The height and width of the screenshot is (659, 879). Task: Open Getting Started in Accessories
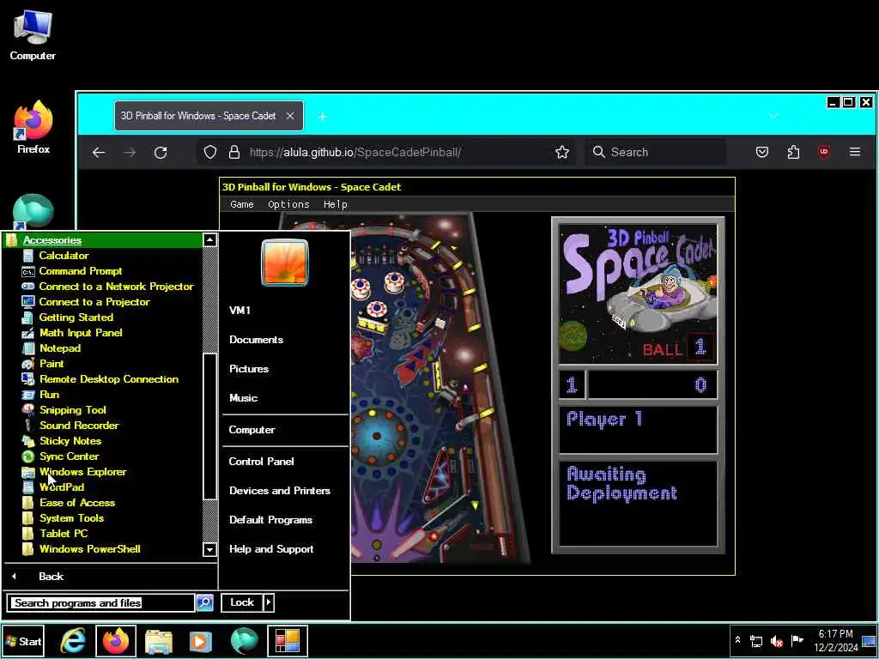(76, 317)
